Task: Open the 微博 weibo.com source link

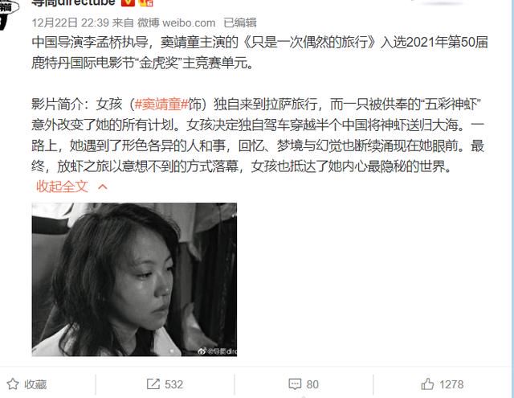Action: tap(177, 23)
